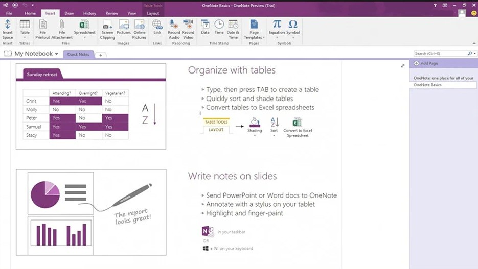Open the Table Tools Layout tab
Viewport: 478px width, 269px height.
coord(153,13)
